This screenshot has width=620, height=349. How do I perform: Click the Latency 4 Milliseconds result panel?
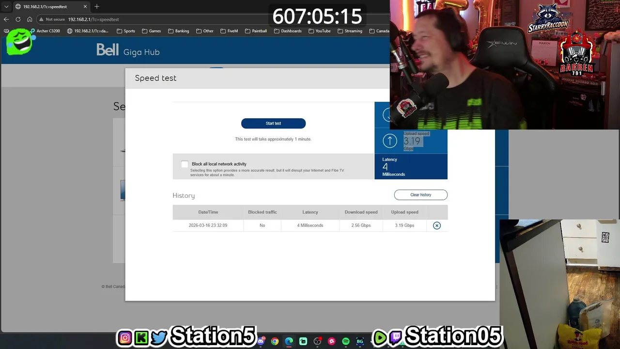(x=411, y=167)
